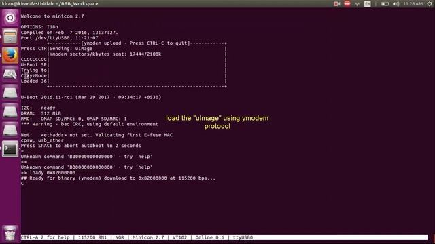
Task: Click 'NOR' in the minicom status bar
Action: (120, 237)
